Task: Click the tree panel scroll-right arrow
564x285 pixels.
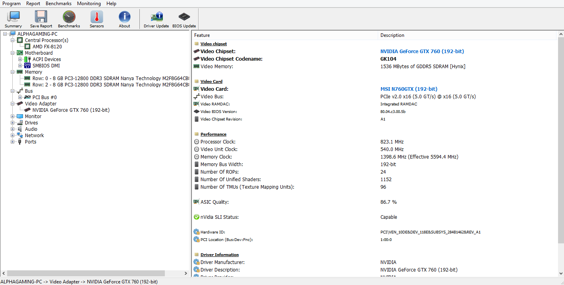Action: [185, 273]
